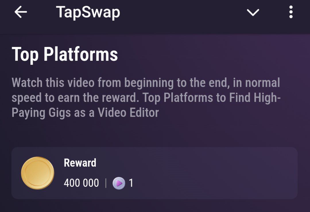
Task: Click the back arrow to exit TapSwap
Action: 20,12
